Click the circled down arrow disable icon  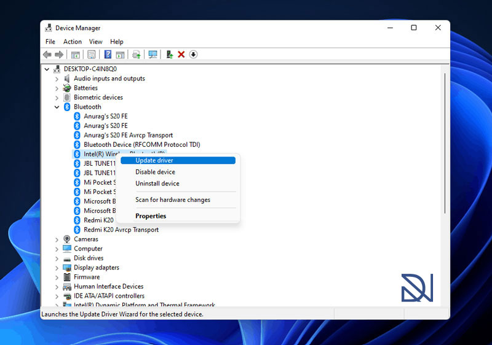193,55
